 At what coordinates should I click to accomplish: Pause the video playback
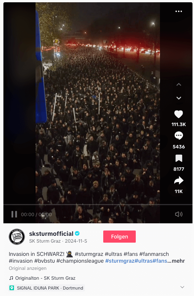pos(14,214)
